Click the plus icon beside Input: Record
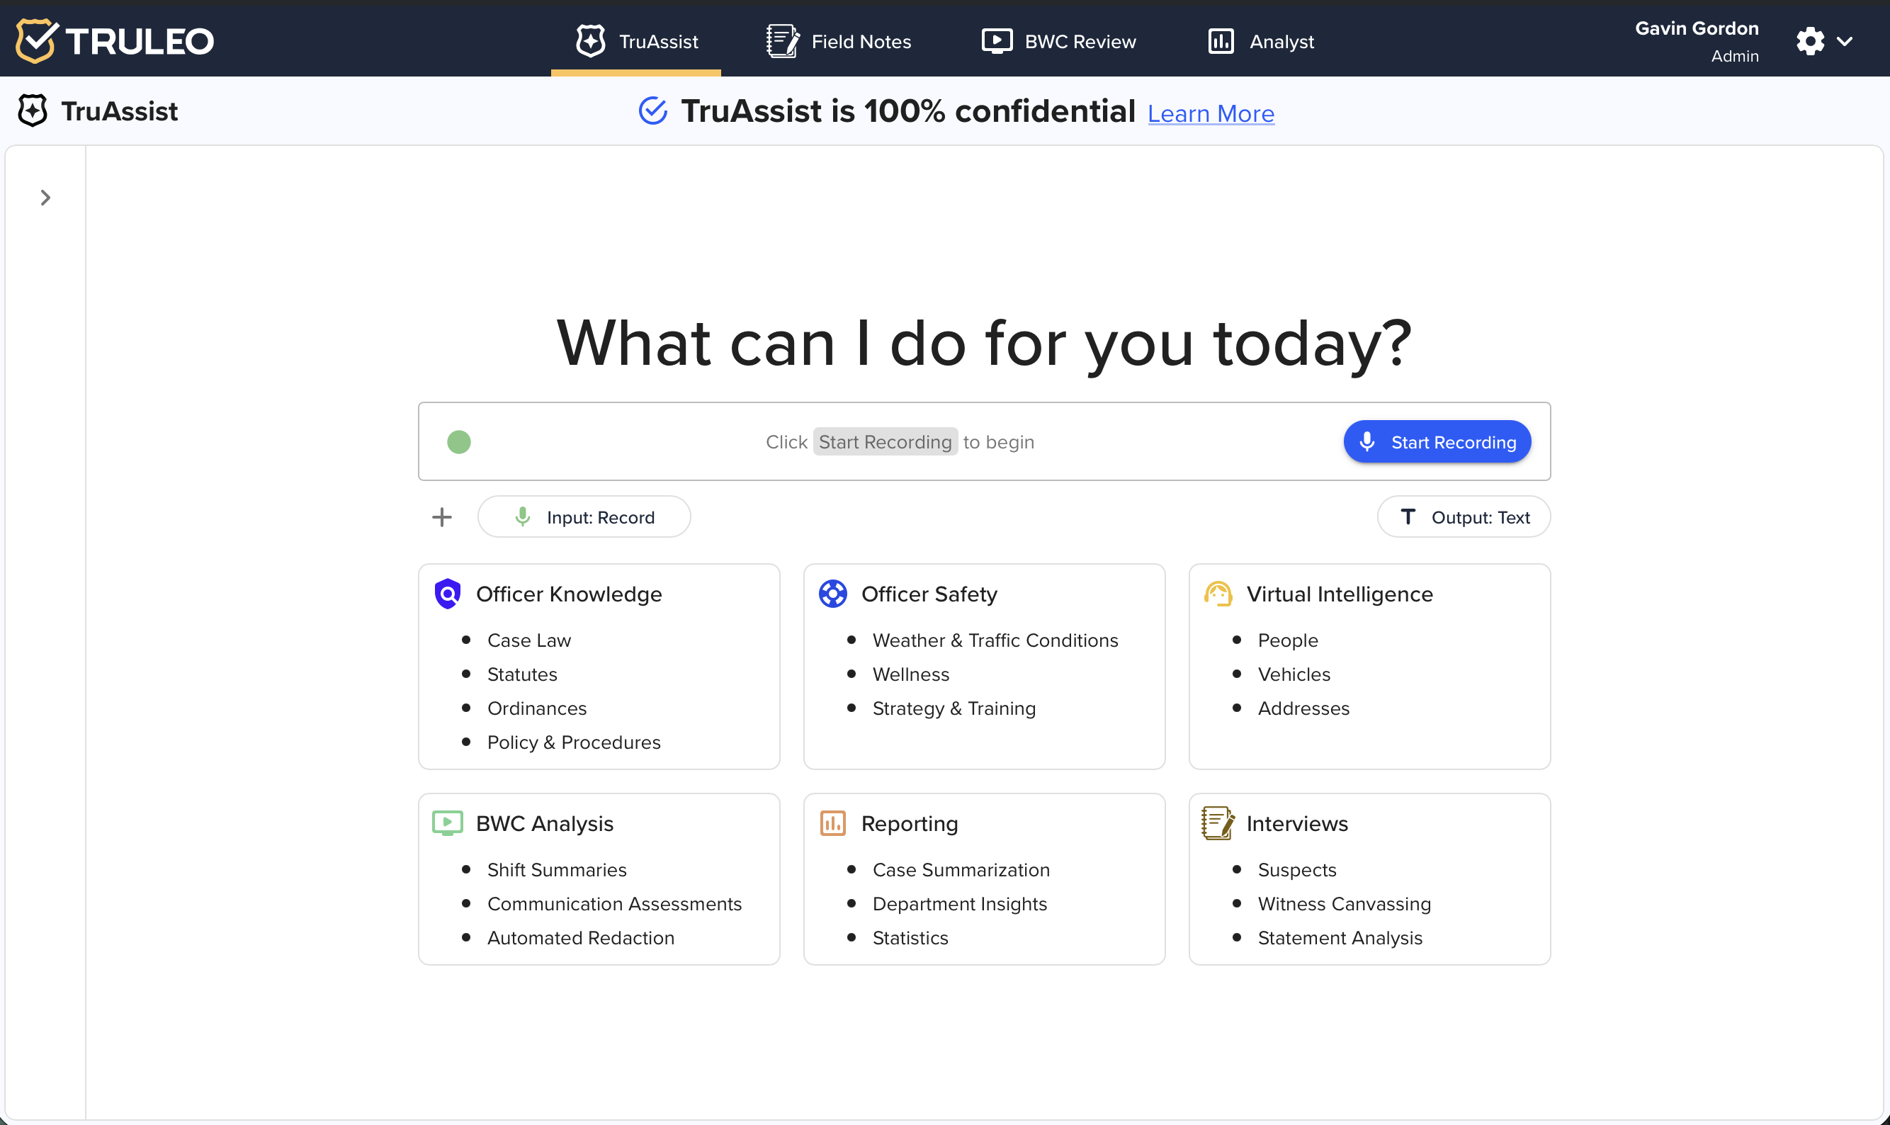Screen dimensions: 1890x1125 442,517
